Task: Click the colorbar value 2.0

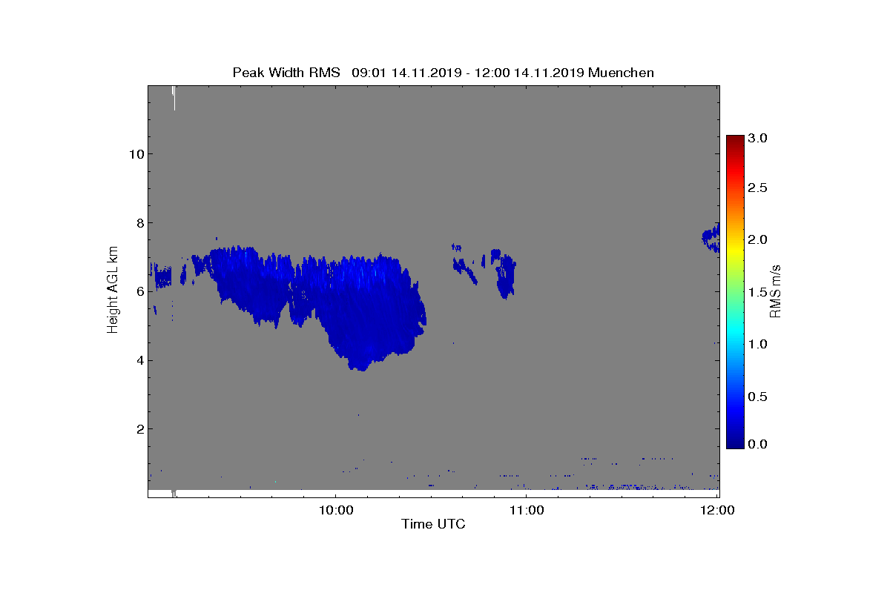Action: 757,239
